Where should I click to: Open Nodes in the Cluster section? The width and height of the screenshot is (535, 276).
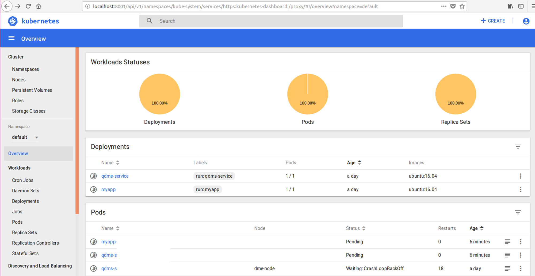(x=18, y=80)
